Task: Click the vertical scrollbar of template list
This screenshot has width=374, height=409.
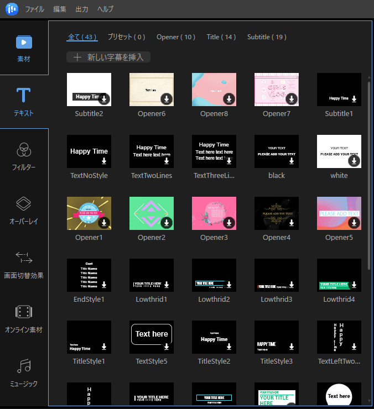Action: pos(369,177)
